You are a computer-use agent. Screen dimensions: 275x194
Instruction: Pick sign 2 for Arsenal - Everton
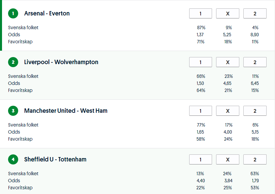click(x=255, y=13)
